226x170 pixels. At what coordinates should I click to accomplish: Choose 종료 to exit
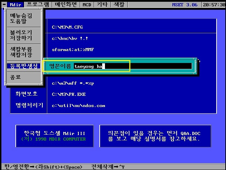pyautogui.click(x=15, y=77)
